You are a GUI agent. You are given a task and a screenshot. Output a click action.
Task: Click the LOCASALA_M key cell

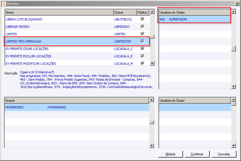[x=123, y=64]
